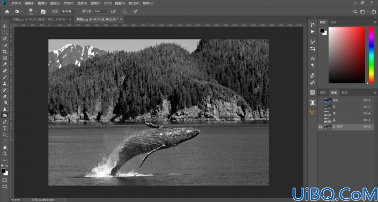Open the Edit Toolbar three-dots button

pyautogui.click(x=5, y=160)
